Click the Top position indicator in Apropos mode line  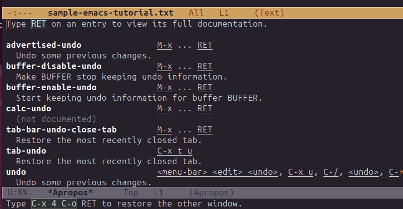point(131,192)
